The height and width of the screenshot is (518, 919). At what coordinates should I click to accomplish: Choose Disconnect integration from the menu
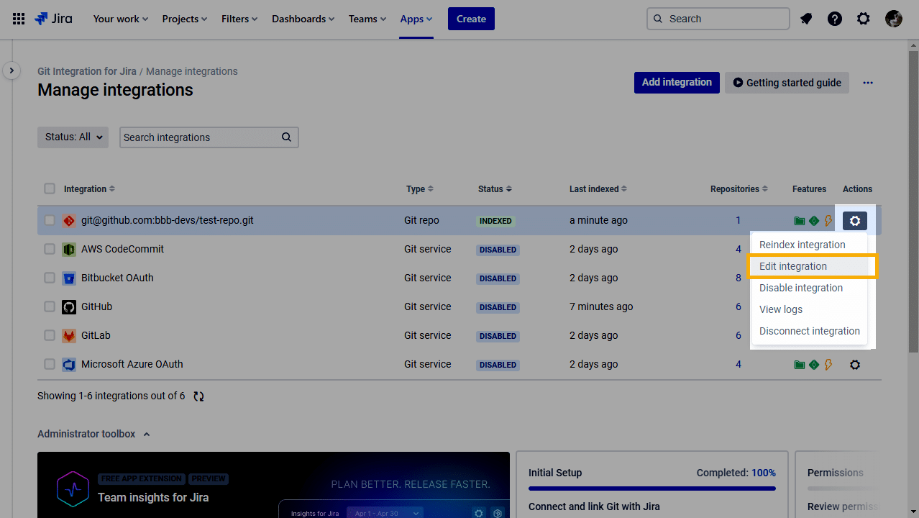tap(809, 331)
